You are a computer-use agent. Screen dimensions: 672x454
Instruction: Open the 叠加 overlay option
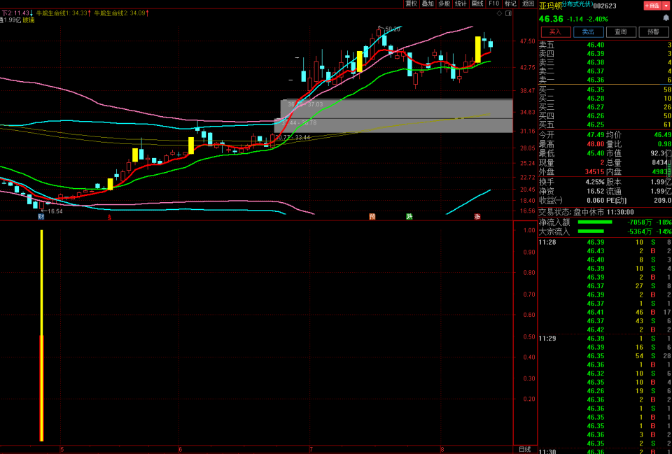(x=427, y=4)
